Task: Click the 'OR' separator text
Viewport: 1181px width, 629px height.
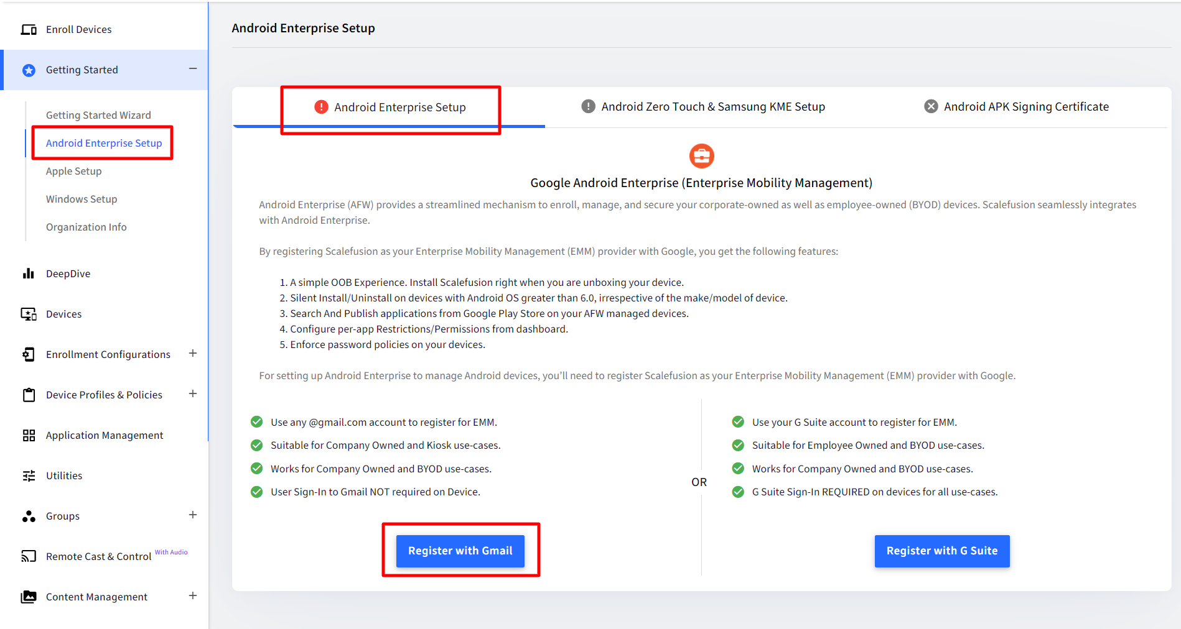Action: pos(699,482)
